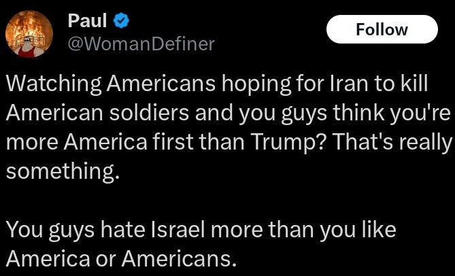The image size is (455, 276).
Task: Click the word "really" in the tweet
Action: tap(426, 141)
